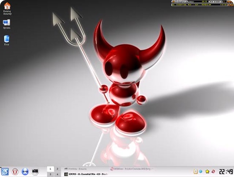Viewport: 234px width, 177px height.
Task: Open the clipboard tray icon
Action: point(196,172)
